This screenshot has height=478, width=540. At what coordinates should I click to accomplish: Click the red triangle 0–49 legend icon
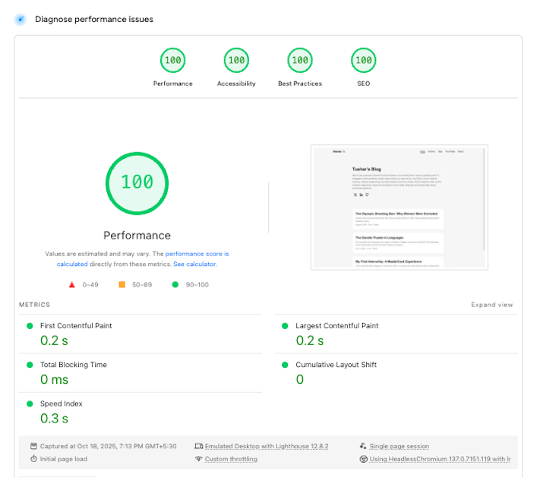click(x=72, y=285)
